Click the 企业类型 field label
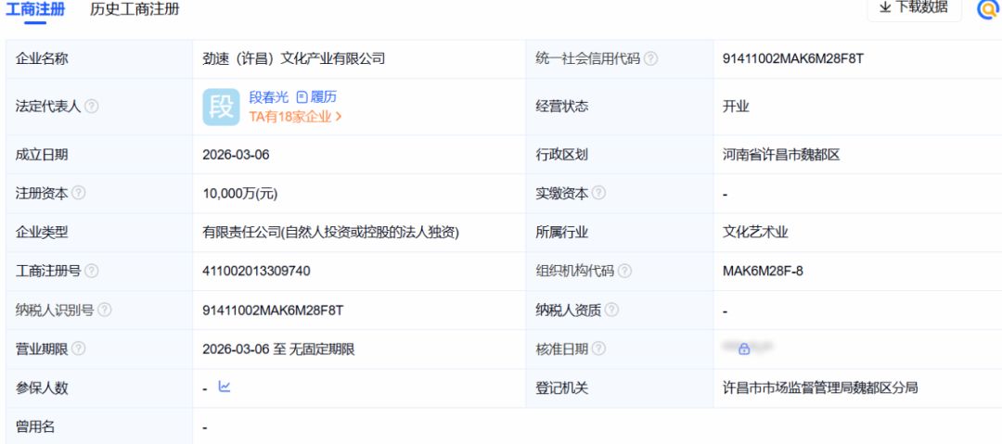Image resolution: width=1002 pixels, height=444 pixels. (x=42, y=233)
